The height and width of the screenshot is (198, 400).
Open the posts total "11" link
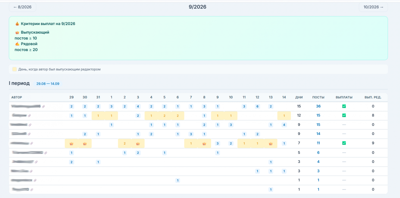[318, 143]
